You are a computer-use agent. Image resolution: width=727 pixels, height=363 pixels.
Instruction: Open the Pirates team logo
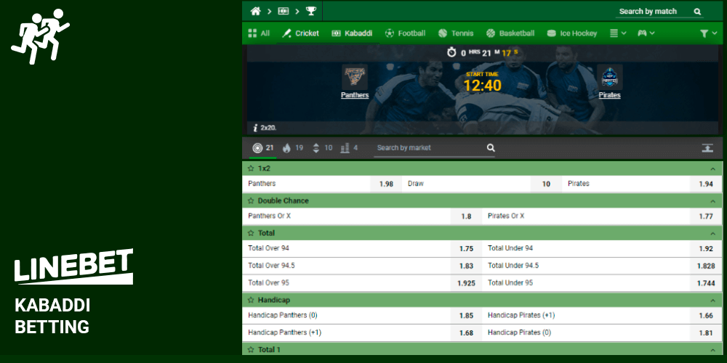tap(610, 77)
